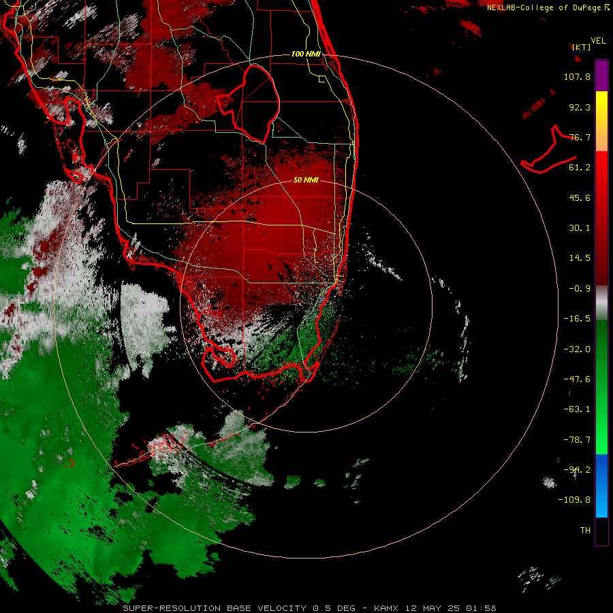
Task: Click the -0.9 velocity scale value
Action: click(580, 289)
